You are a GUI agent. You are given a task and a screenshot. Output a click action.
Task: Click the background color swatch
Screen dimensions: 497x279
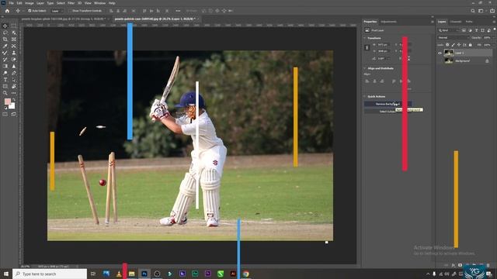[12, 106]
